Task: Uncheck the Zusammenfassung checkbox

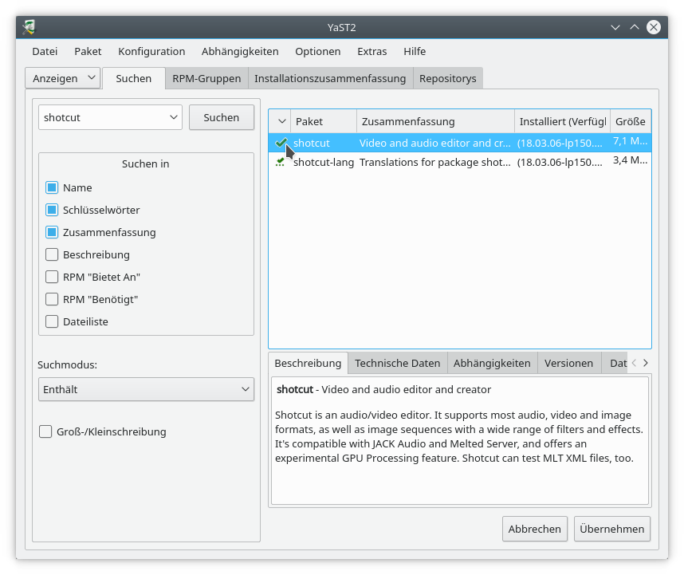Action: [52, 232]
